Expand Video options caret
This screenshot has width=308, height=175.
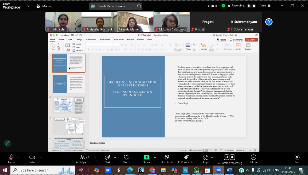41,157
